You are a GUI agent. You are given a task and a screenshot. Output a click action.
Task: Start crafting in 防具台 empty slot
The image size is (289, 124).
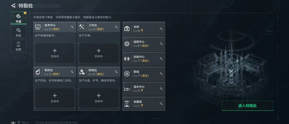pyautogui.click(x=98, y=98)
